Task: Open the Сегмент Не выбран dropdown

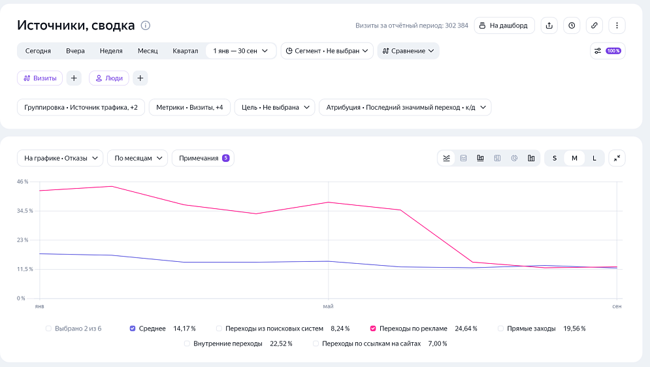Action: (327, 51)
